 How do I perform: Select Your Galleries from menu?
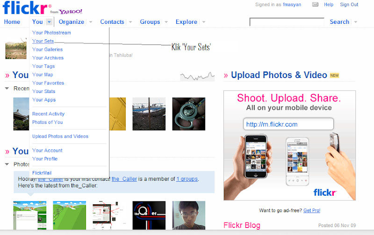48,50
